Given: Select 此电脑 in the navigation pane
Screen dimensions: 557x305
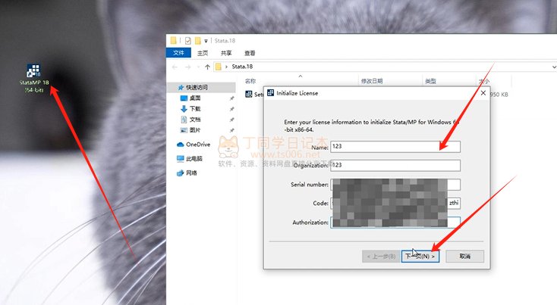Looking at the screenshot, I should [190, 159].
